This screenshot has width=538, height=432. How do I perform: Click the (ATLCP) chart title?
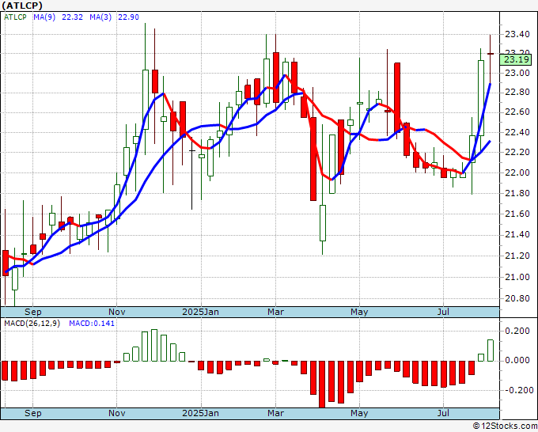tap(22, 6)
